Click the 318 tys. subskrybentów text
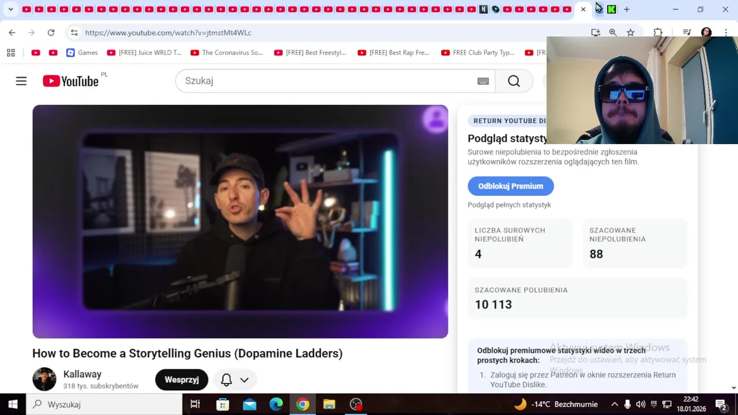 coord(101,386)
